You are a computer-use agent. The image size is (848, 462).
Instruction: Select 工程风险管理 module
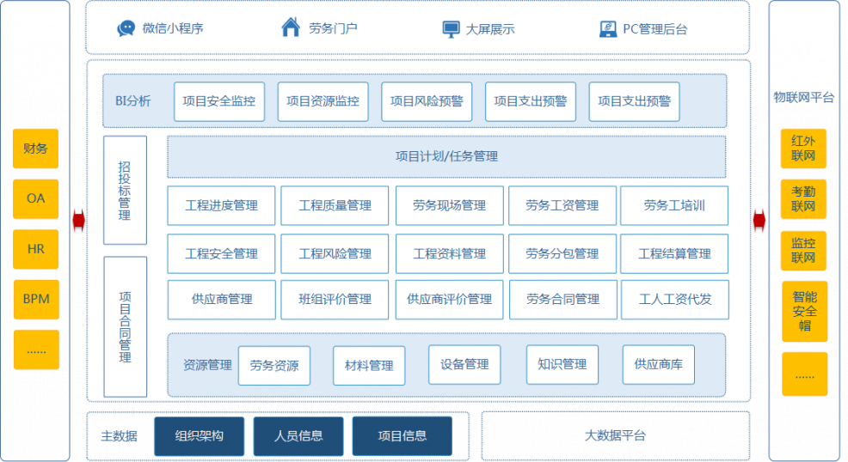(x=335, y=253)
